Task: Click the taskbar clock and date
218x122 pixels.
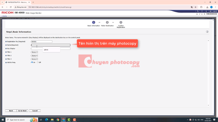Action: pos(208,120)
